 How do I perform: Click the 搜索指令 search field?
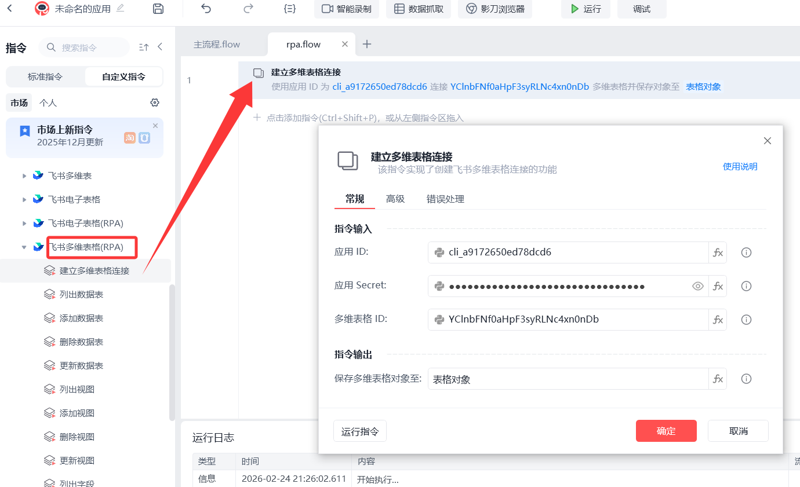84,47
